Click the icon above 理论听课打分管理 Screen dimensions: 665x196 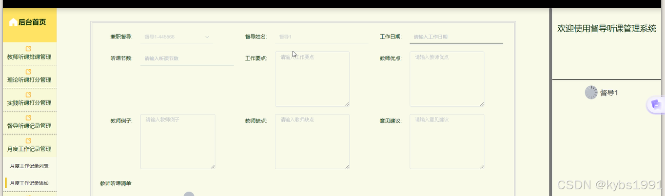[28, 72]
